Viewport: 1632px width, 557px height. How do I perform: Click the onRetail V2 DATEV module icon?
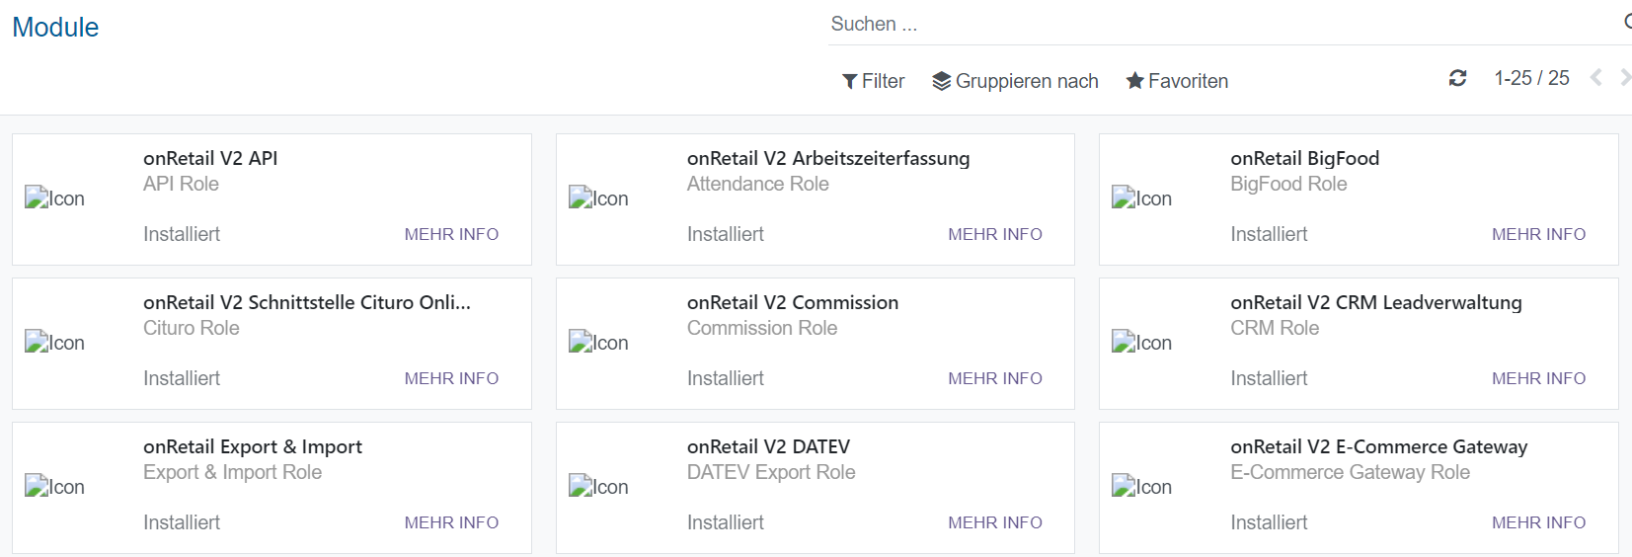point(598,487)
